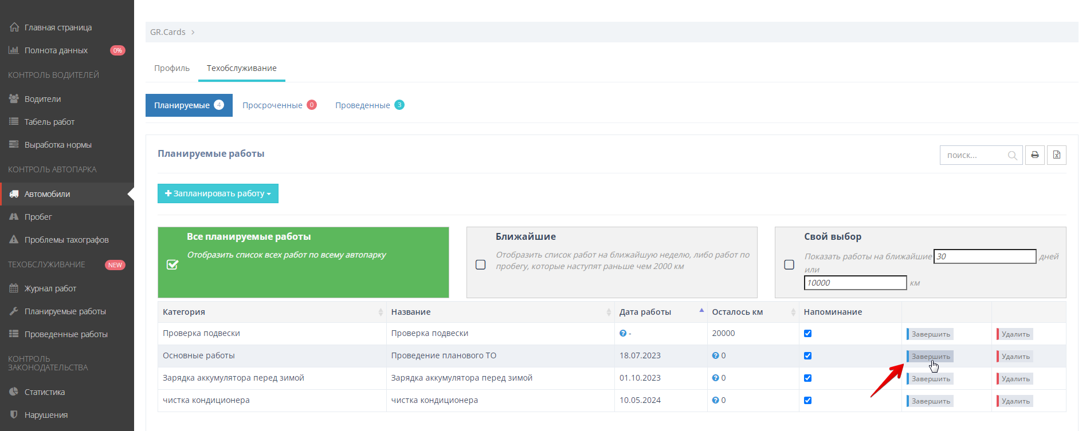Open Планируемые работы wrench icon in sidebar
Image resolution: width=1090 pixels, height=431 pixels.
coord(14,311)
